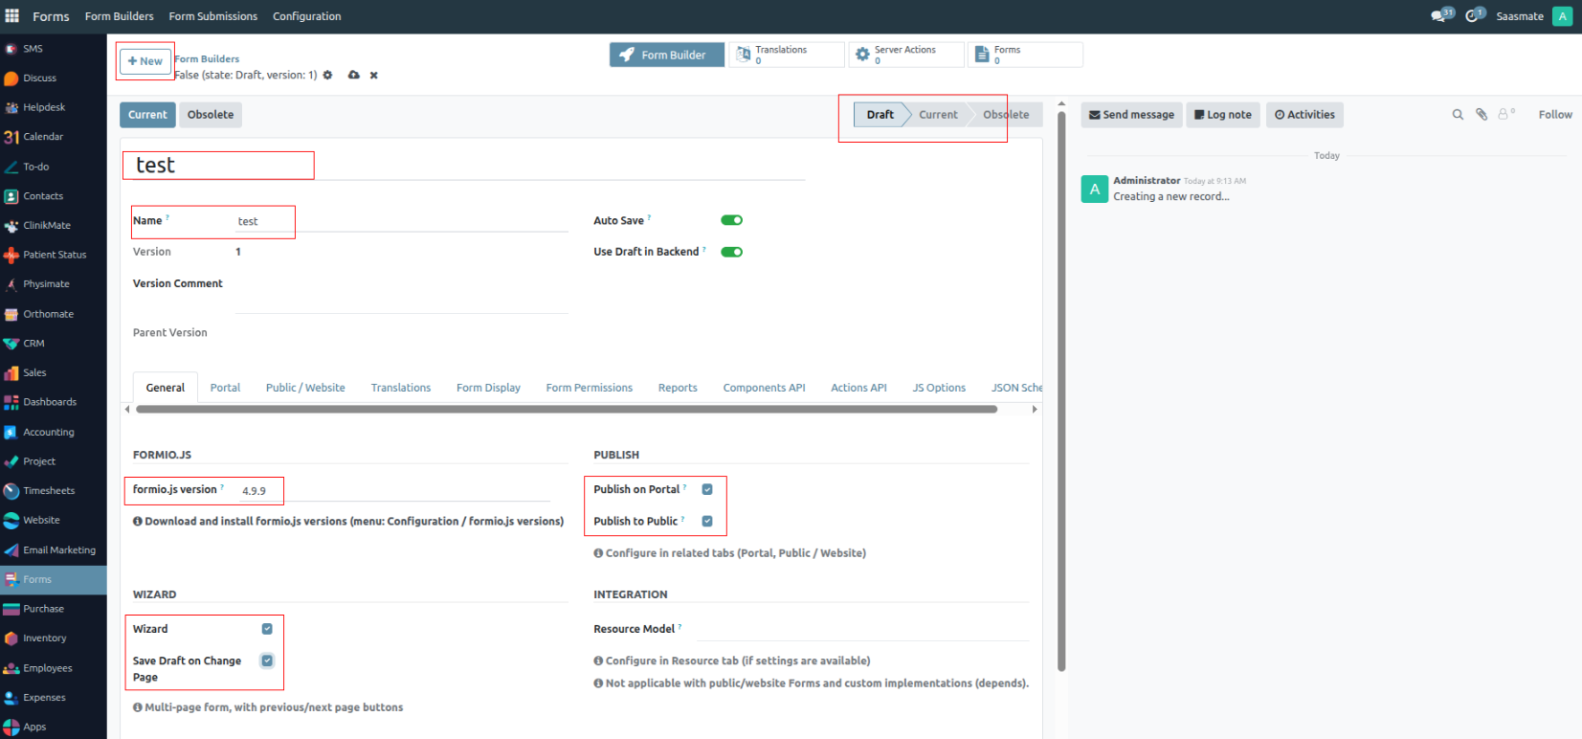Discard changes with the X icon

374,75
